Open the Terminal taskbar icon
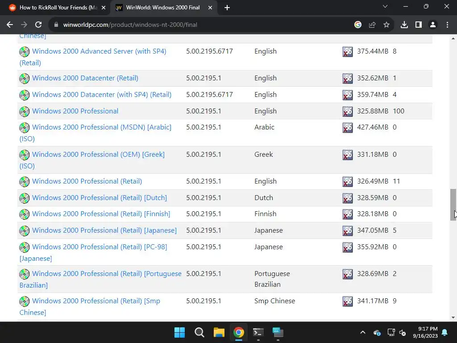The height and width of the screenshot is (343, 457). point(258,332)
